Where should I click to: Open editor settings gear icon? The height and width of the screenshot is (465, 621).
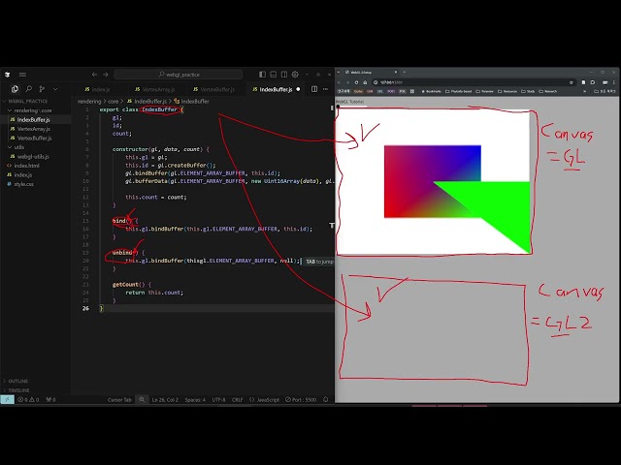tap(295, 75)
